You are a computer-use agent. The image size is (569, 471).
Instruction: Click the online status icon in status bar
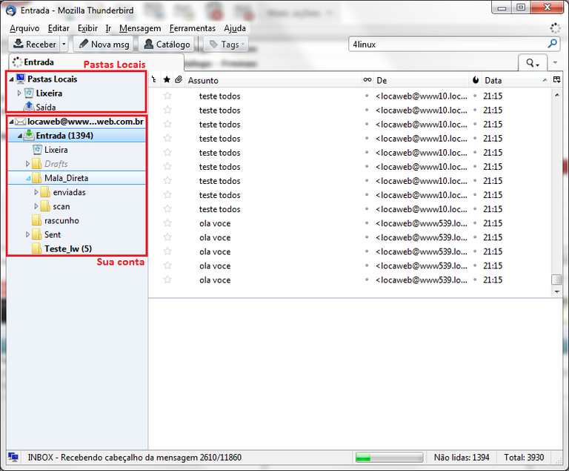point(13,457)
